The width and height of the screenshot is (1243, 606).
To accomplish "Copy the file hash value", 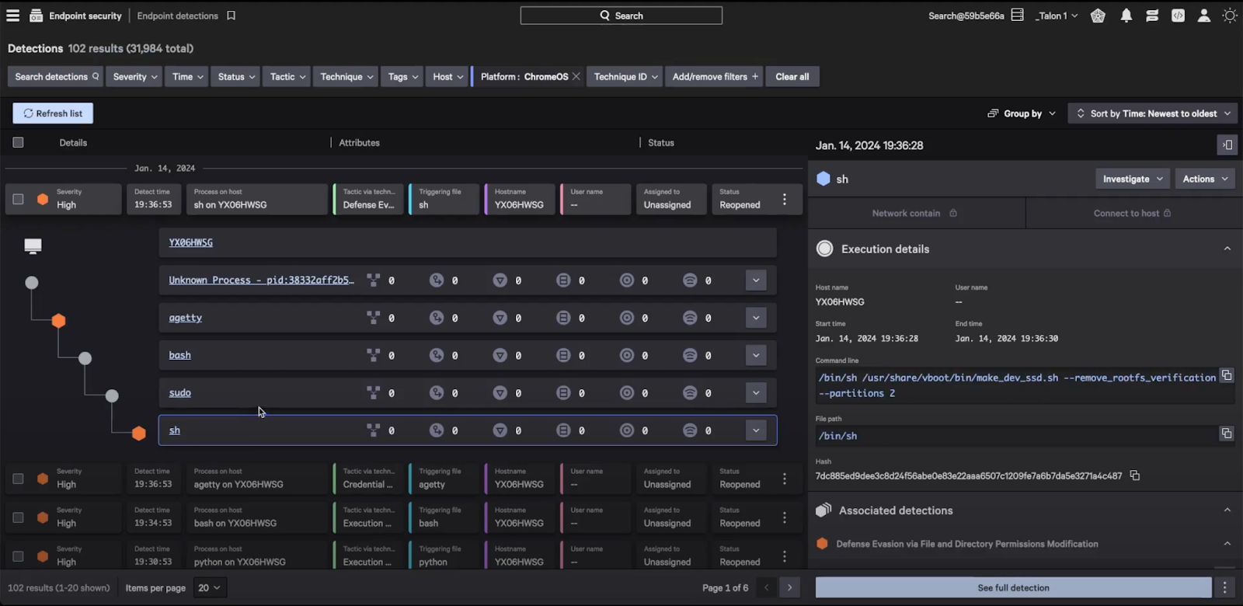I will [x=1135, y=475].
